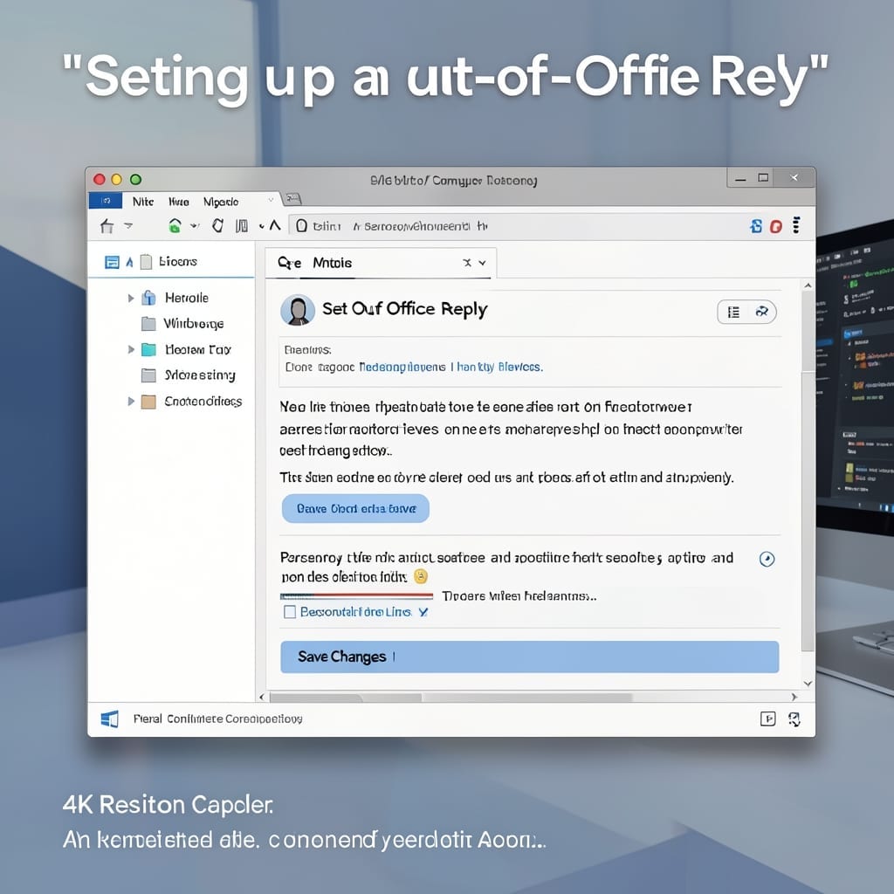The height and width of the screenshot is (894, 894).
Task: Click the document icon next to Lioens
Action: pos(147,262)
